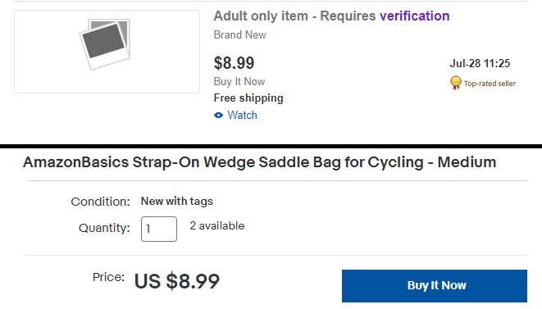The height and width of the screenshot is (309, 542).
Task: Select the AmazonBasics Strap-On Wedge Saddle Bag title
Action: (260, 162)
